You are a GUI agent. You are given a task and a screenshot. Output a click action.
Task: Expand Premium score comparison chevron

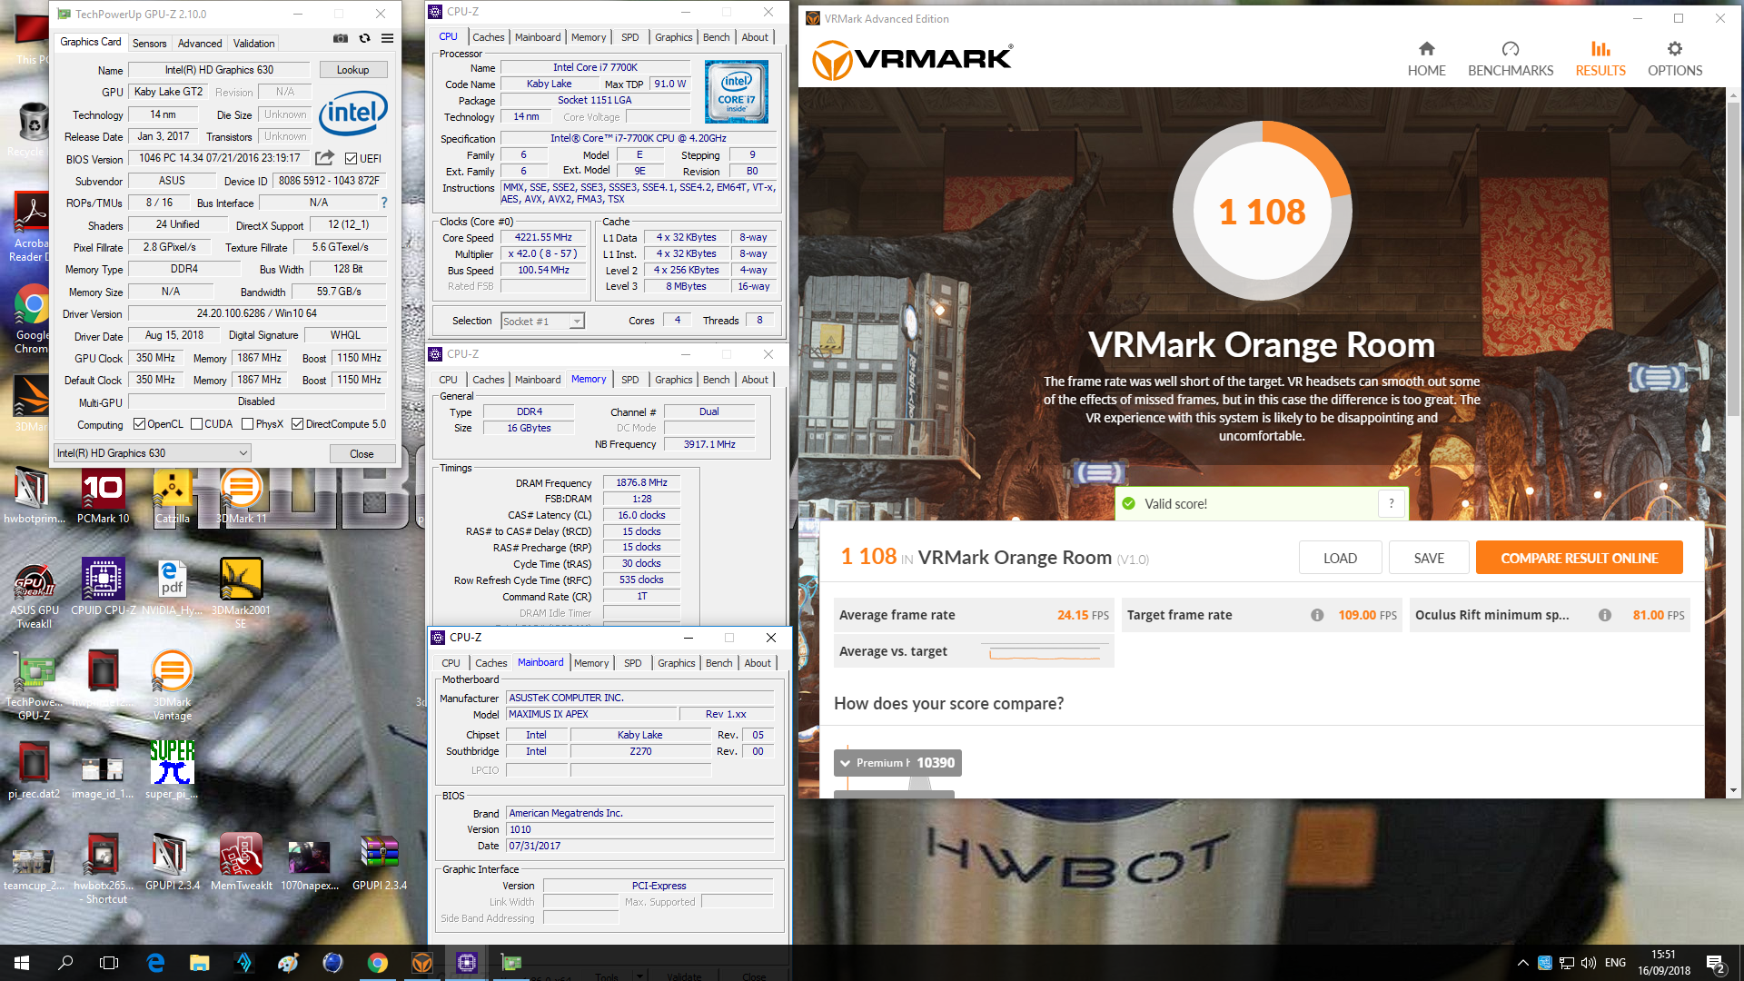[x=846, y=763]
